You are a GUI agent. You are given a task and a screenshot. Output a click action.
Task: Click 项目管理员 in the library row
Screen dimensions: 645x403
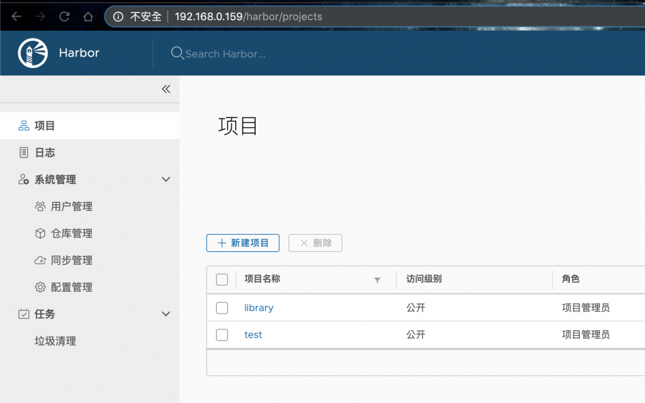(x=586, y=308)
